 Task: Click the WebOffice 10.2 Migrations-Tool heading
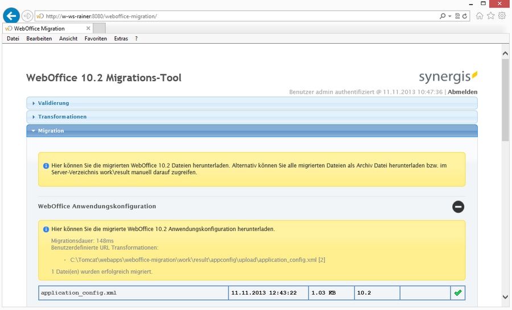[104, 78]
